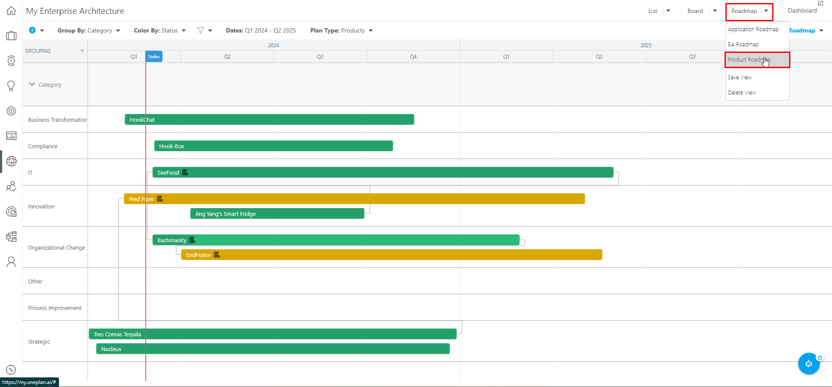Switch to the Board tab

695,11
